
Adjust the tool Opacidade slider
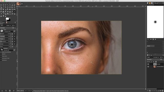(7, 28)
